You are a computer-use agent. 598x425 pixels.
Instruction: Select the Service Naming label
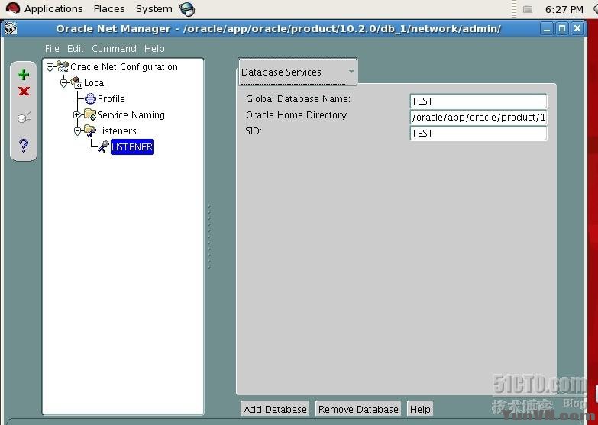point(131,114)
